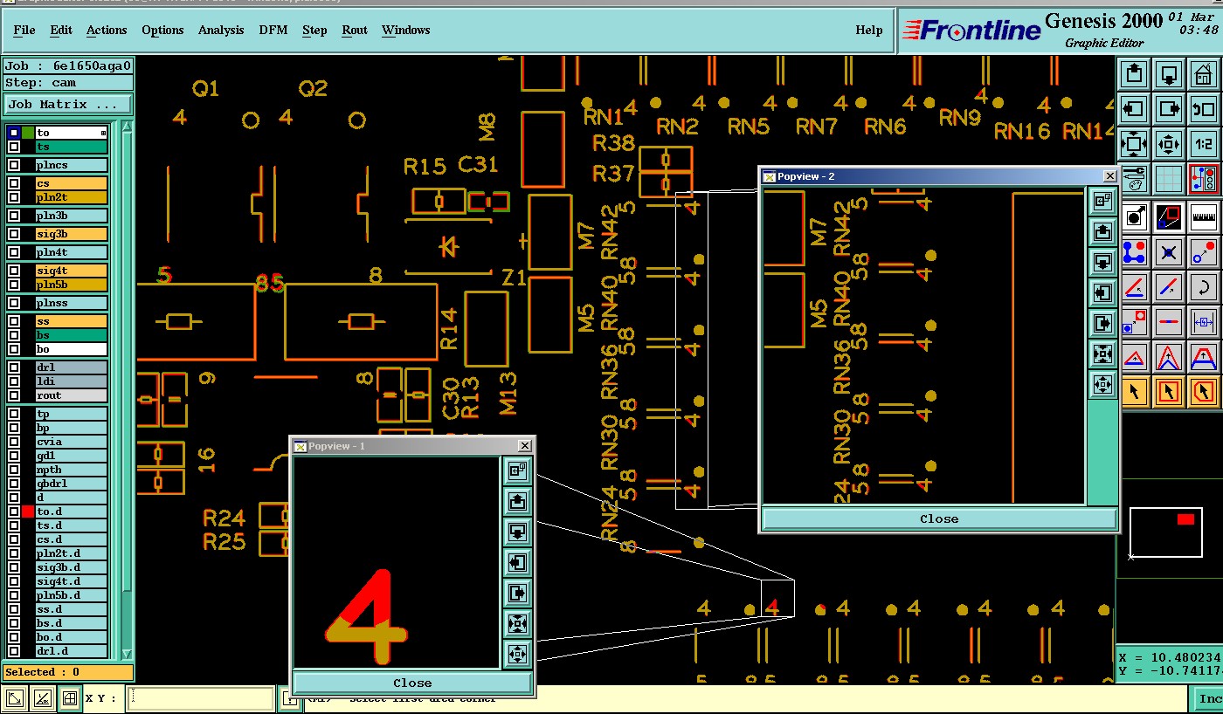Select the ldi layer name
1223x714 pixels.
point(72,381)
